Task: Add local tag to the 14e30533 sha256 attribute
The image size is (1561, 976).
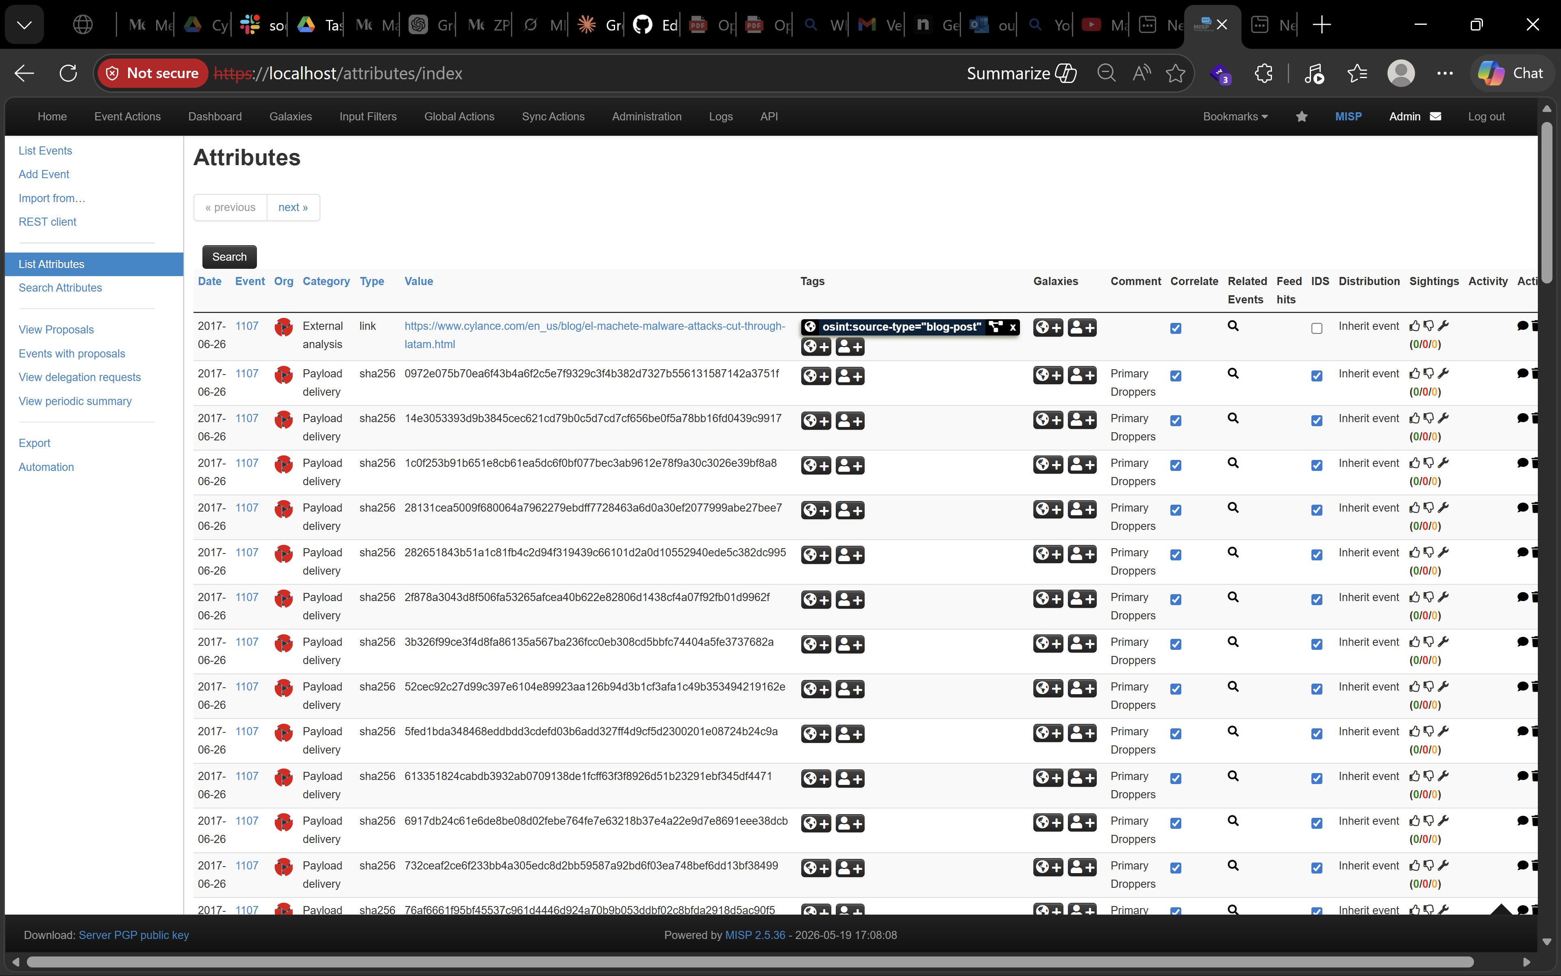Action: [x=850, y=421]
